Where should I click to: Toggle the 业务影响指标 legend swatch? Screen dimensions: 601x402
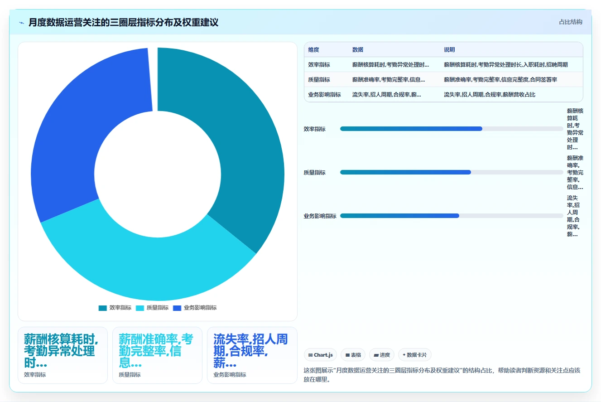tap(177, 308)
